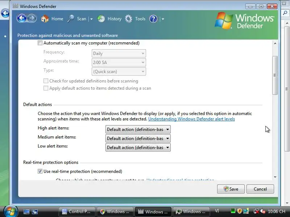
Task: Click the background window's back arrow
Action: point(5,13)
